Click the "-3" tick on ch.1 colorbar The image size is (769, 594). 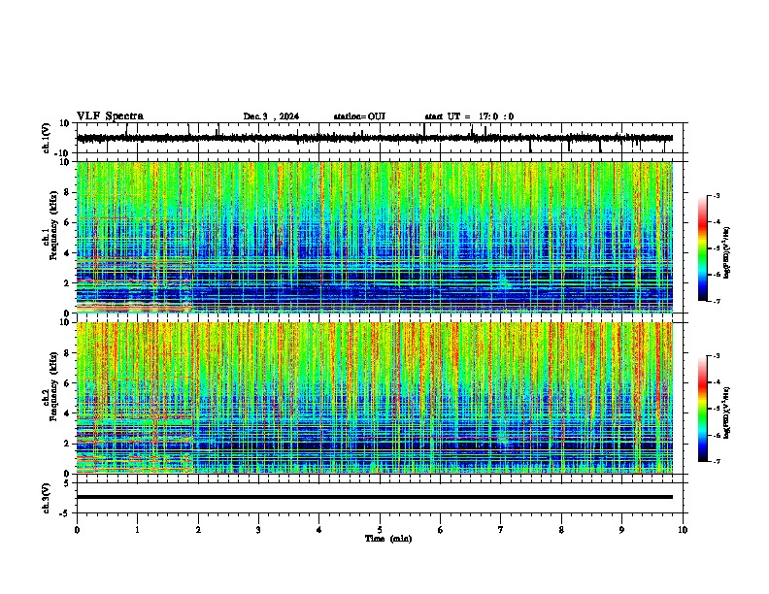pyautogui.click(x=716, y=195)
